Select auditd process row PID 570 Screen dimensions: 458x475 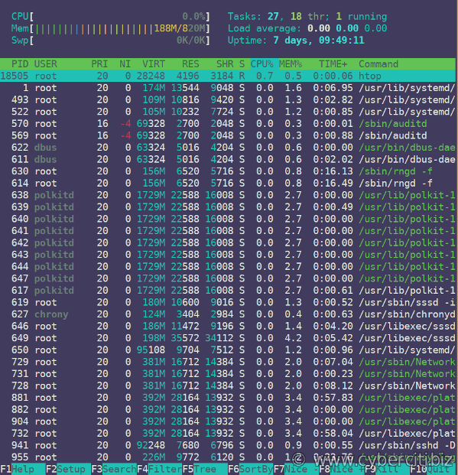tap(228, 124)
